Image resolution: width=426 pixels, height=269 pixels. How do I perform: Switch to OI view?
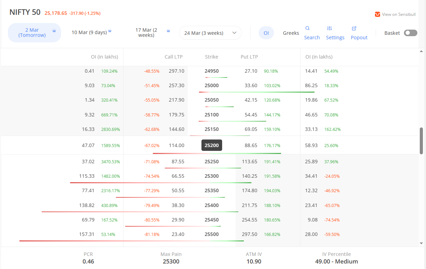click(x=266, y=33)
